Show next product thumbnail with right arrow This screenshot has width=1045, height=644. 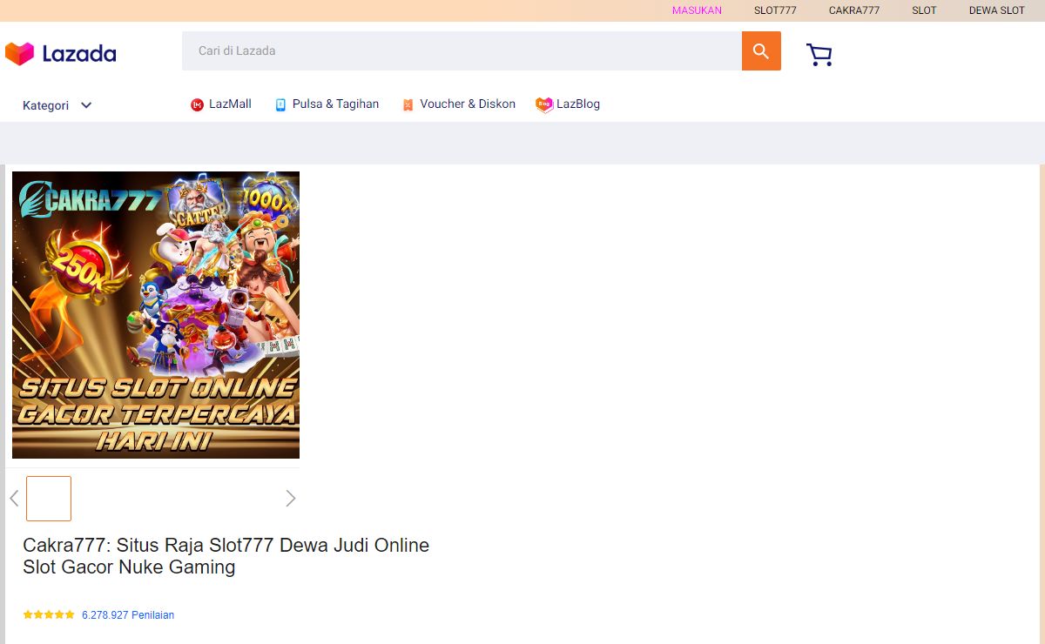click(291, 499)
